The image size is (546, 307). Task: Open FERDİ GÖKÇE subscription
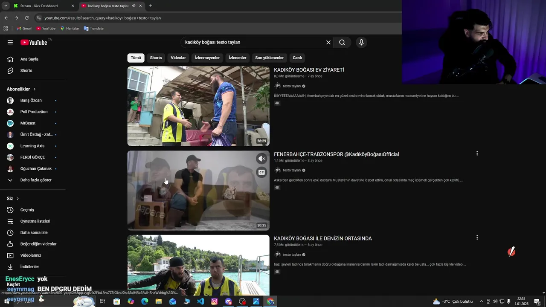coord(33,157)
